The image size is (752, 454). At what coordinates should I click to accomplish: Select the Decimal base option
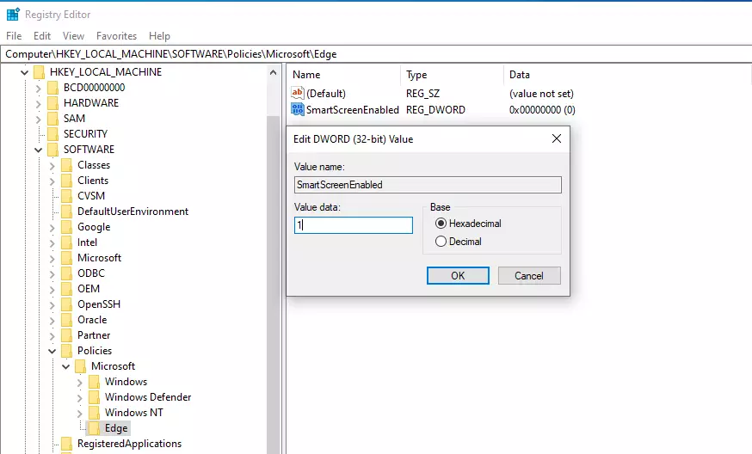pos(441,242)
